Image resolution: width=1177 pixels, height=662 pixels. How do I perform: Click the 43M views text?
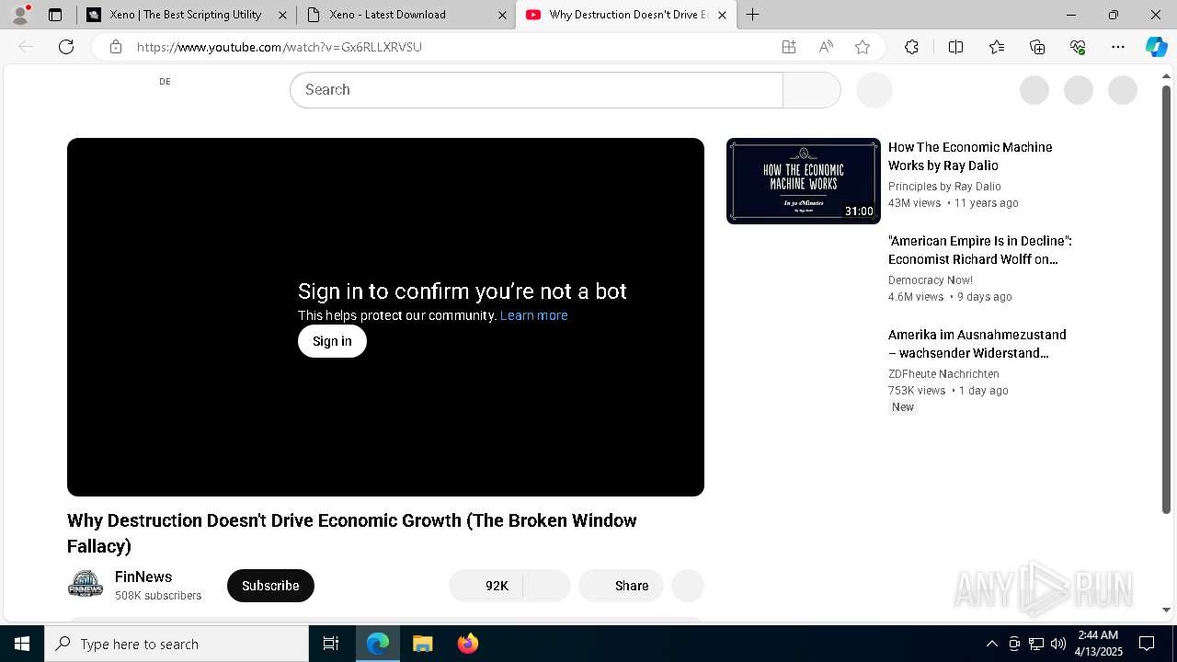(915, 203)
